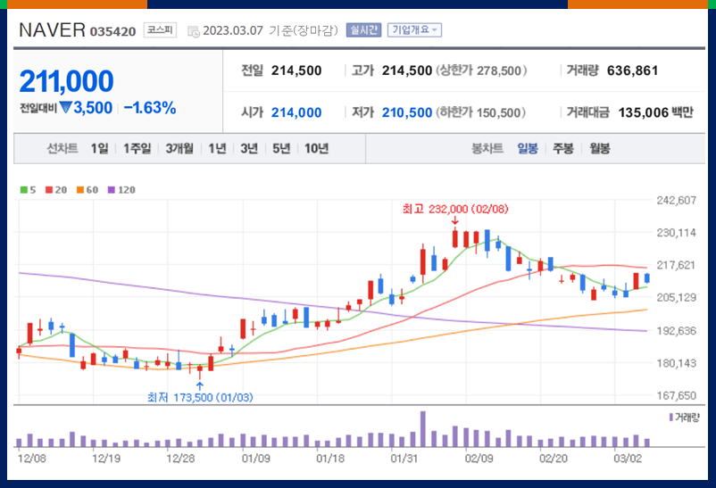Switch to 월봉 monthly candle chart
Viewport: 716px width, 488px height.
(x=600, y=148)
